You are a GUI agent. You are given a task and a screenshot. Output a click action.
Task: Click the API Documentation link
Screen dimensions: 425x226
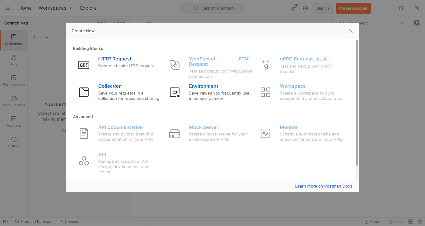click(120, 127)
